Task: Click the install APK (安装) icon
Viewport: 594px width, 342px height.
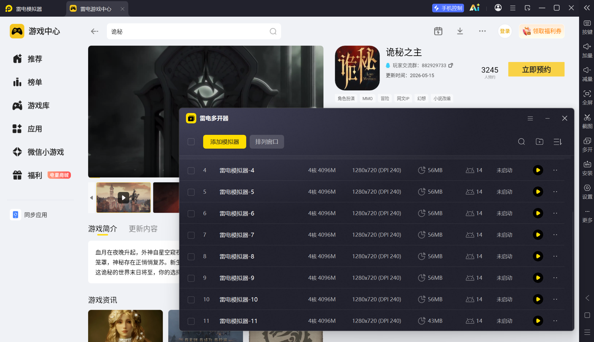Action: pos(587,168)
